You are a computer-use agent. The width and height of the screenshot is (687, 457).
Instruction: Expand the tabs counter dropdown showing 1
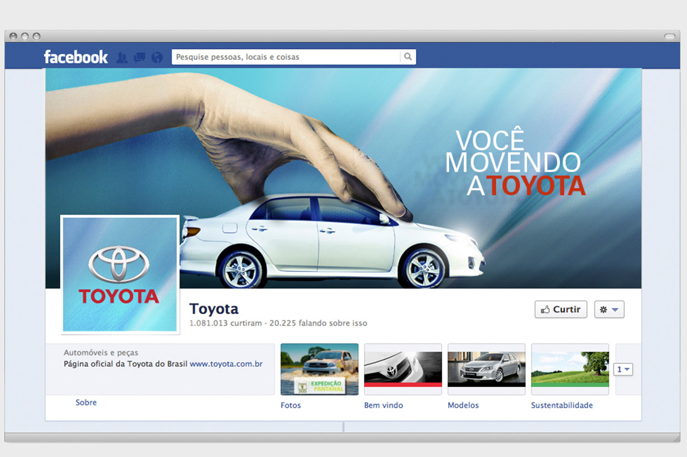(x=623, y=369)
